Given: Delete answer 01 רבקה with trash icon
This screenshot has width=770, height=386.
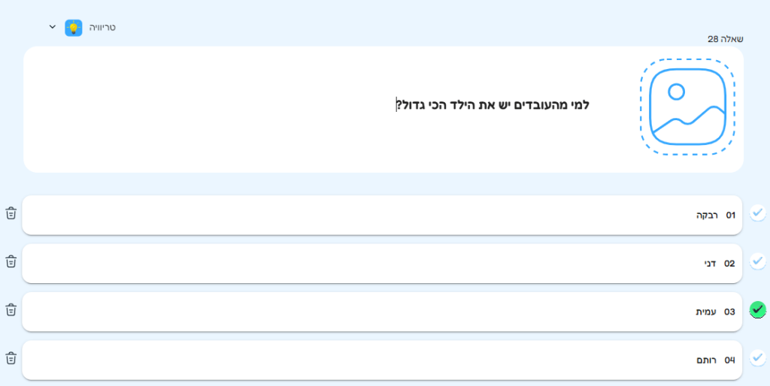Looking at the screenshot, I should tap(11, 213).
